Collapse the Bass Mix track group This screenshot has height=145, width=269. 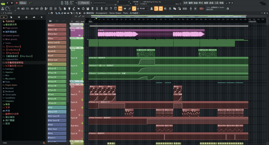[x=80, y=84]
